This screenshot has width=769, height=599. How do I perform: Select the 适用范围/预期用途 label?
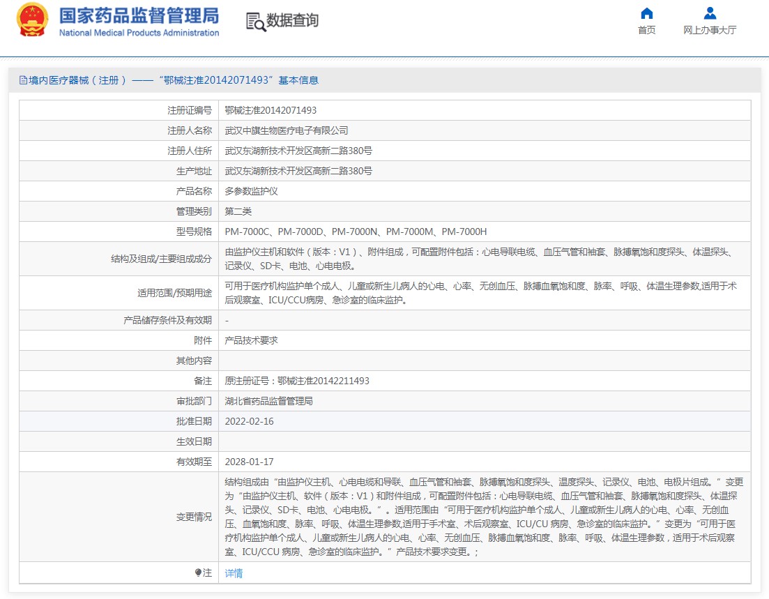coord(174,293)
